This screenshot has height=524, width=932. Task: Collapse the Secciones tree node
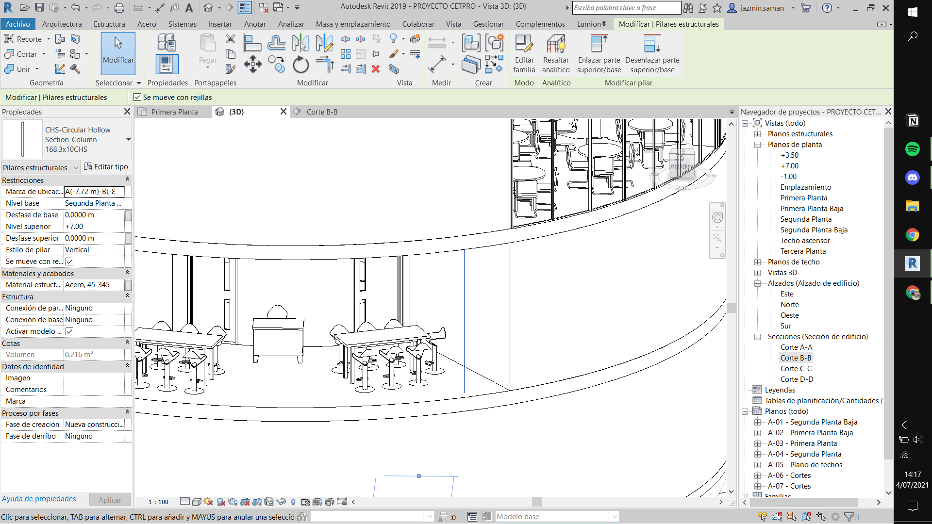coord(757,337)
